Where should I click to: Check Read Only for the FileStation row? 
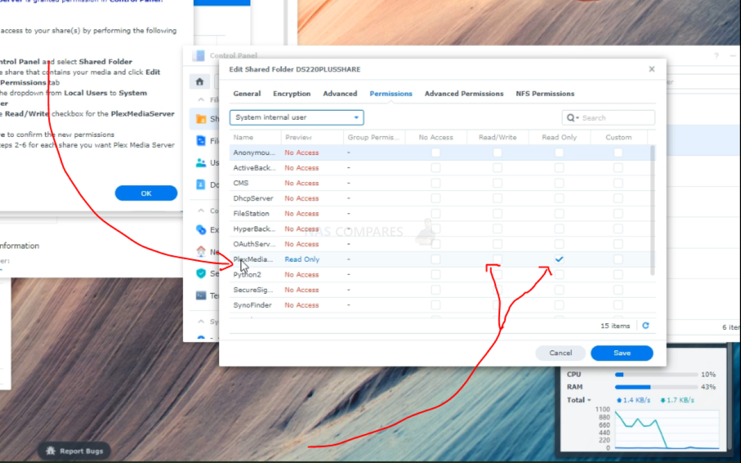(x=559, y=213)
